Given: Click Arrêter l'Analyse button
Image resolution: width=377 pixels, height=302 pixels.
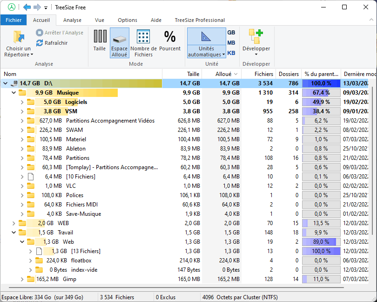Looking at the screenshot, I should tap(60, 33).
